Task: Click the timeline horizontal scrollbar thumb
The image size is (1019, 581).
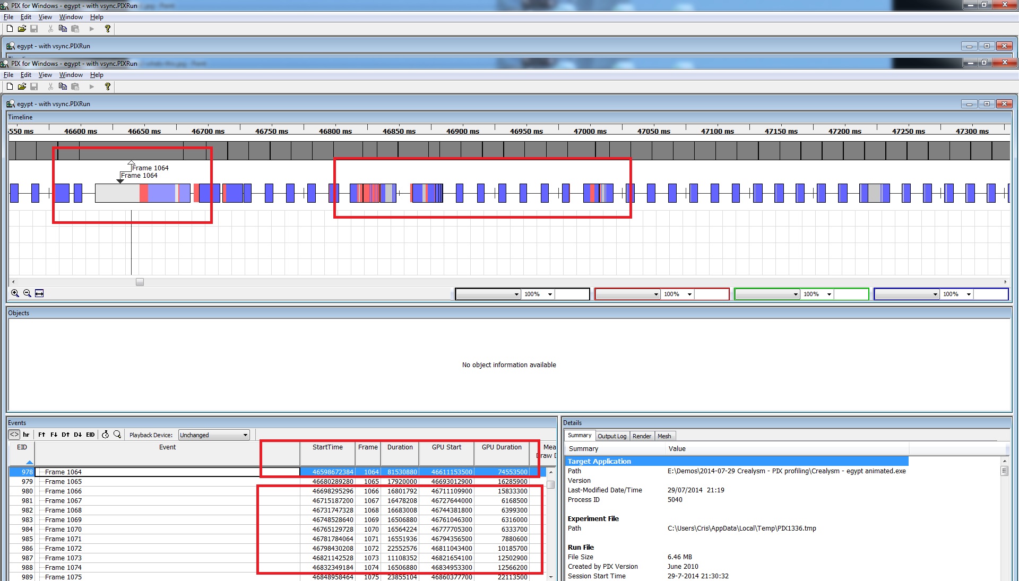Action: click(x=140, y=282)
